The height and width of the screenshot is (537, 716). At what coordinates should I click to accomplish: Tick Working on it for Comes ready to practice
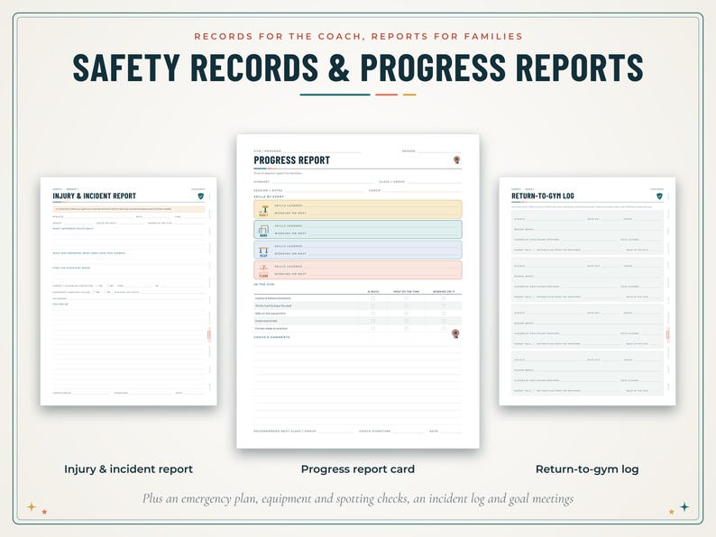(444, 328)
